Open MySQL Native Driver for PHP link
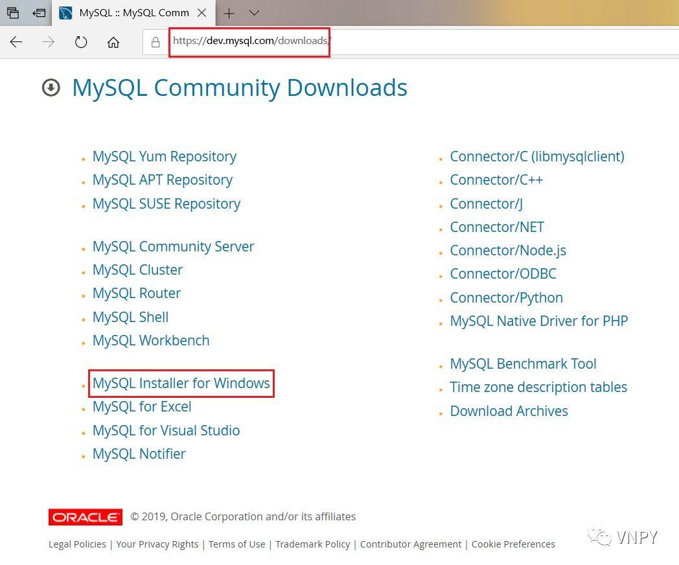Viewport: 679px width, 565px height. (x=538, y=321)
